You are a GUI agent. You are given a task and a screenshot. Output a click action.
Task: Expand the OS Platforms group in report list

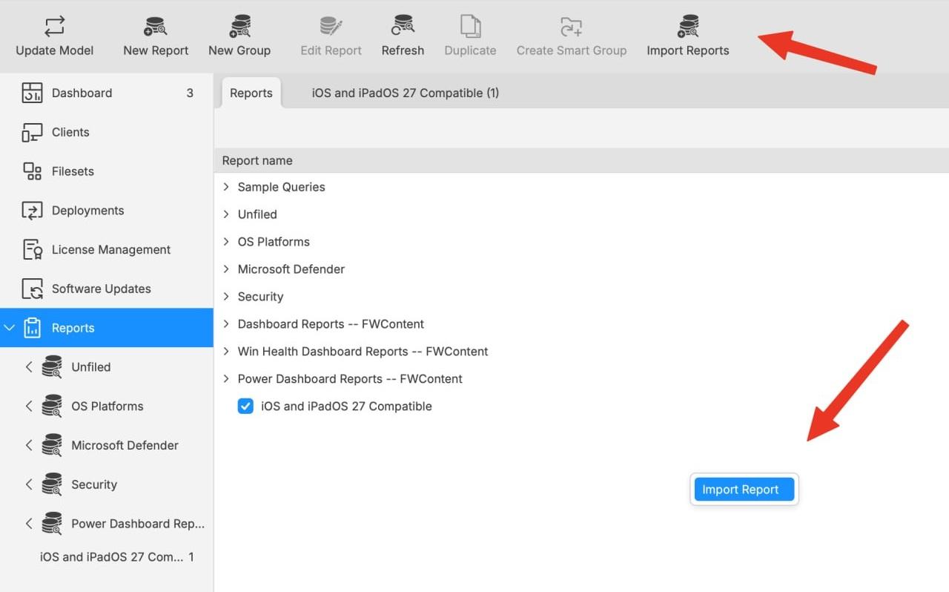click(x=226, y=242)
